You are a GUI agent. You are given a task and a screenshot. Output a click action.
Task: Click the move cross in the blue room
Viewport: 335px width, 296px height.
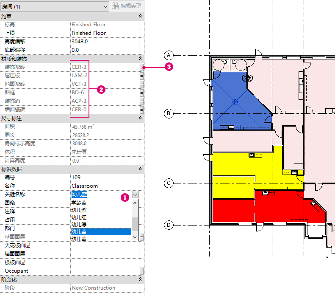point(235,102)
